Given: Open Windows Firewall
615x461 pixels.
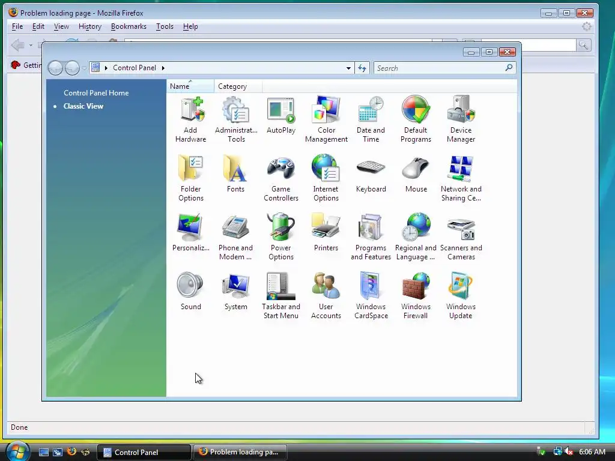Looking at the screenshot, I should 416,296.
